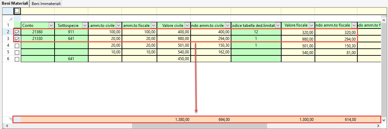Check the checkbox in grid row 4

point(17,46)
